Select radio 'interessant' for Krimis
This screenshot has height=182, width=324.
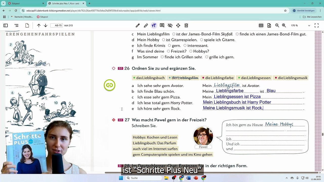point(185,45)
